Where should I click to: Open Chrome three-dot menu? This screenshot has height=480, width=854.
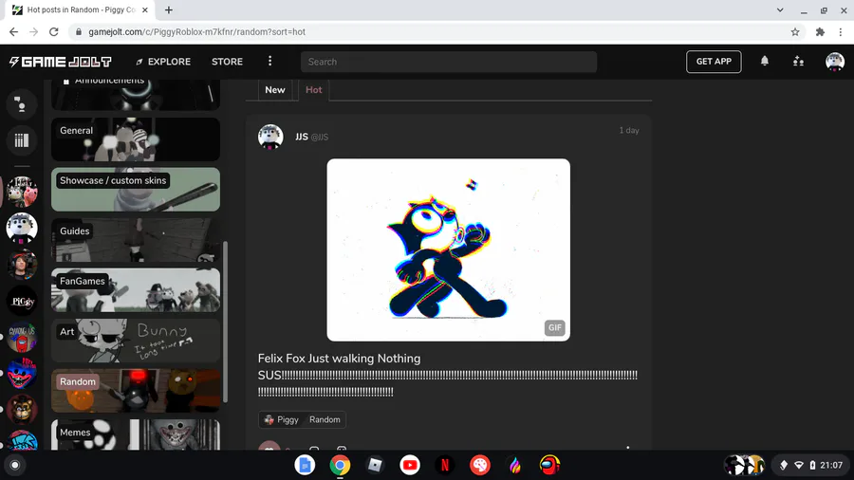coord(841,32)
